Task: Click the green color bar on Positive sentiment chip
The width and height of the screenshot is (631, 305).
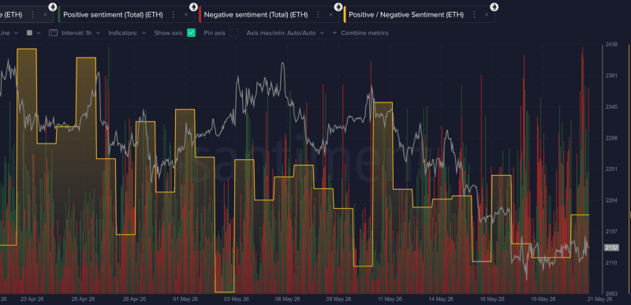Action: pos(60,14)
